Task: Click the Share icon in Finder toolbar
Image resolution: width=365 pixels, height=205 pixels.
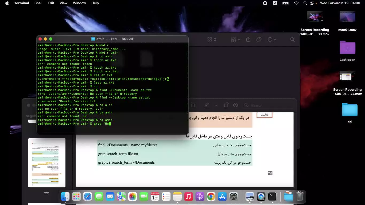Action: [248, 40]
